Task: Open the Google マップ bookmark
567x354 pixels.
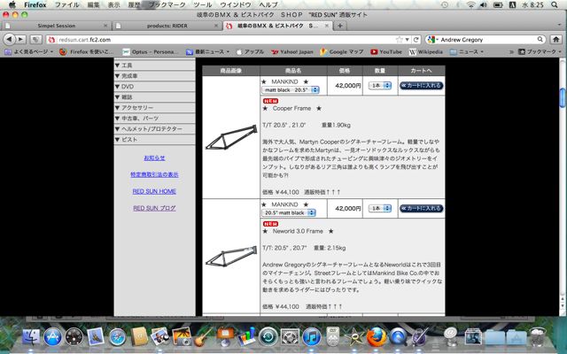Action: pos(342,51)
